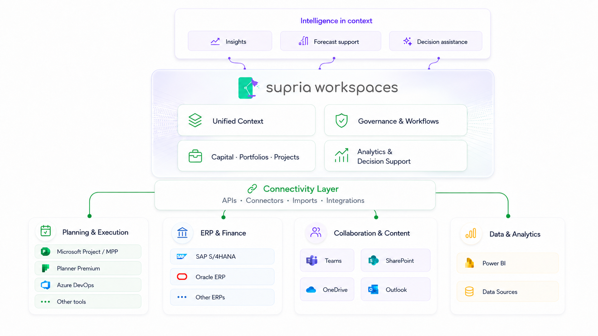Click the Power BI icon
The image size is (598, 336).
(469, 263)
